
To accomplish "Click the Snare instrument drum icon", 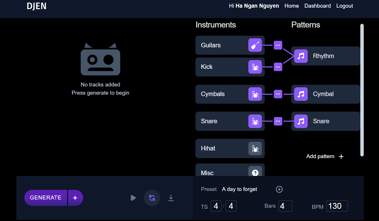I will coord(255,121).
